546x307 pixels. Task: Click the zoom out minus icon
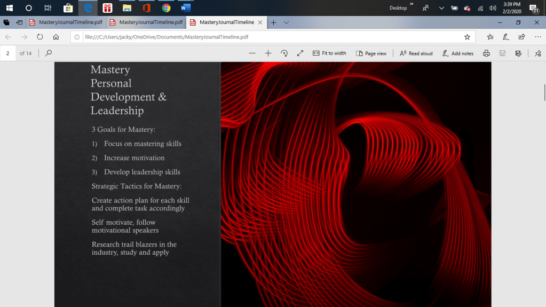pos(252,53)
